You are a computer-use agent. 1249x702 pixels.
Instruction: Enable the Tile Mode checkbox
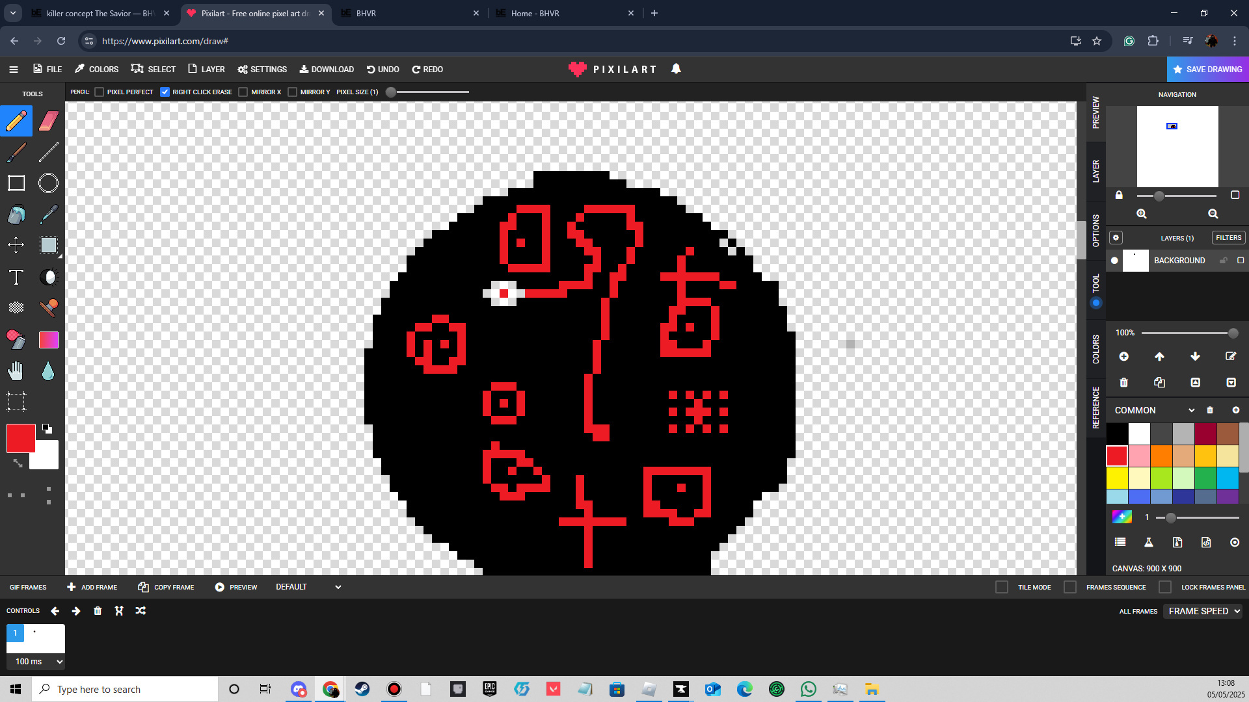click(x=1002, y=587)
